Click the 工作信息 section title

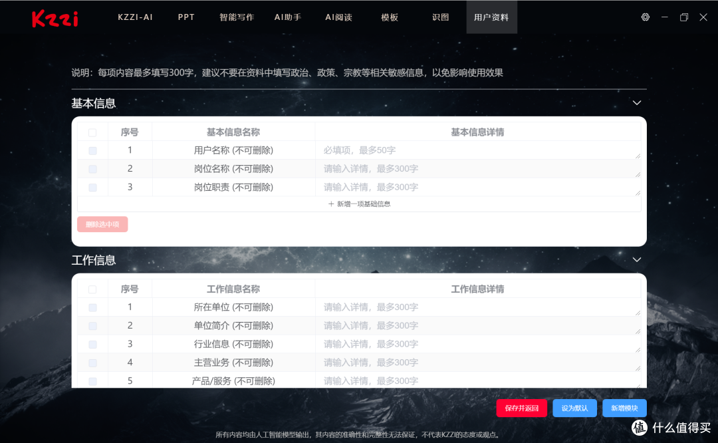(94, 260)
